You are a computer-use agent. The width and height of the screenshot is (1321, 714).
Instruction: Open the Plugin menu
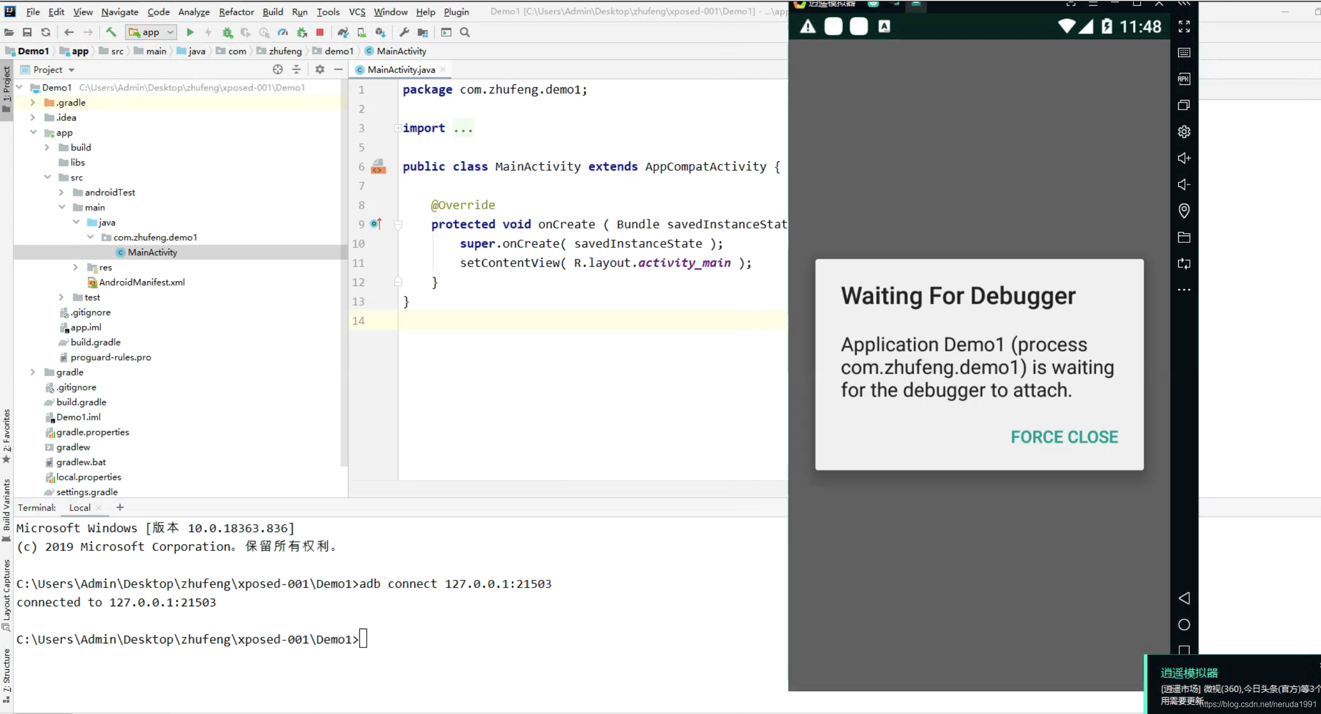[x=456, y=12]
